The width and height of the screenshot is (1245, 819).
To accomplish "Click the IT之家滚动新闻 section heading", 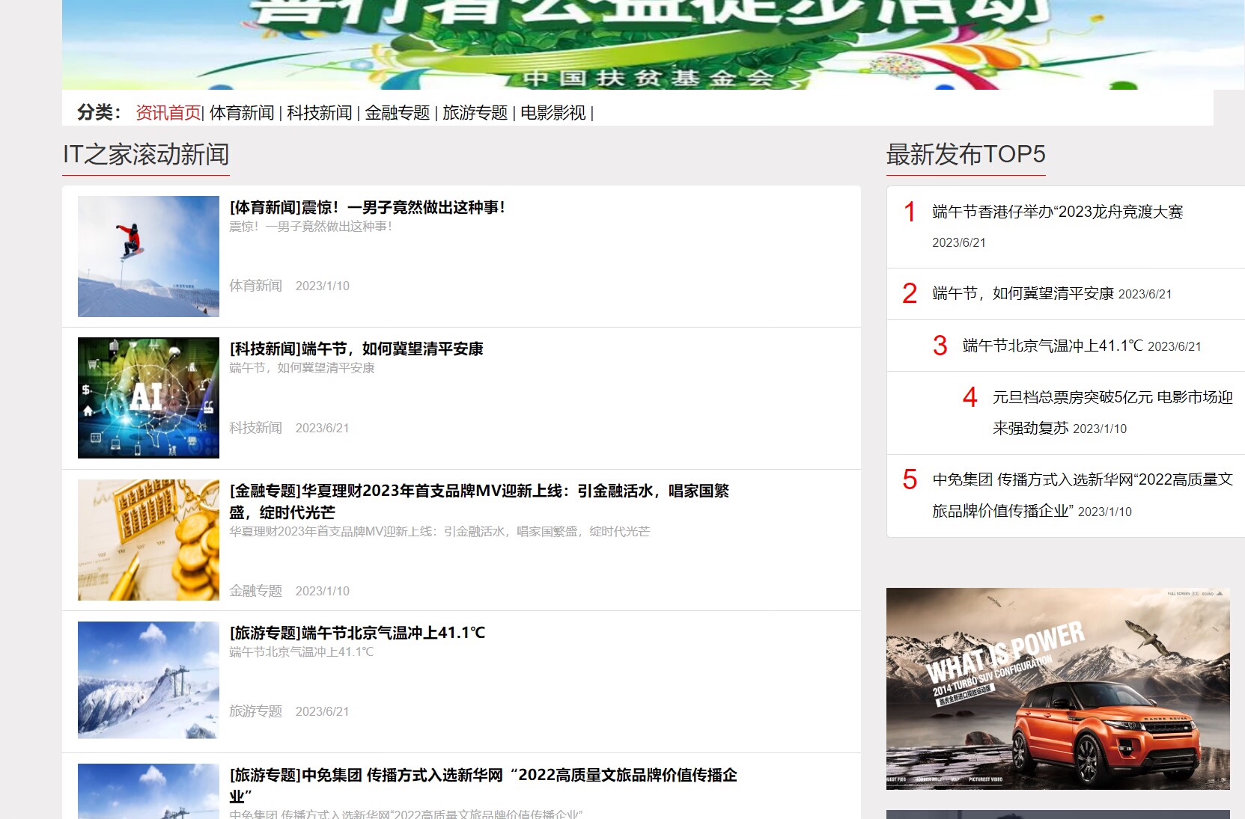I will click(146, 155).
